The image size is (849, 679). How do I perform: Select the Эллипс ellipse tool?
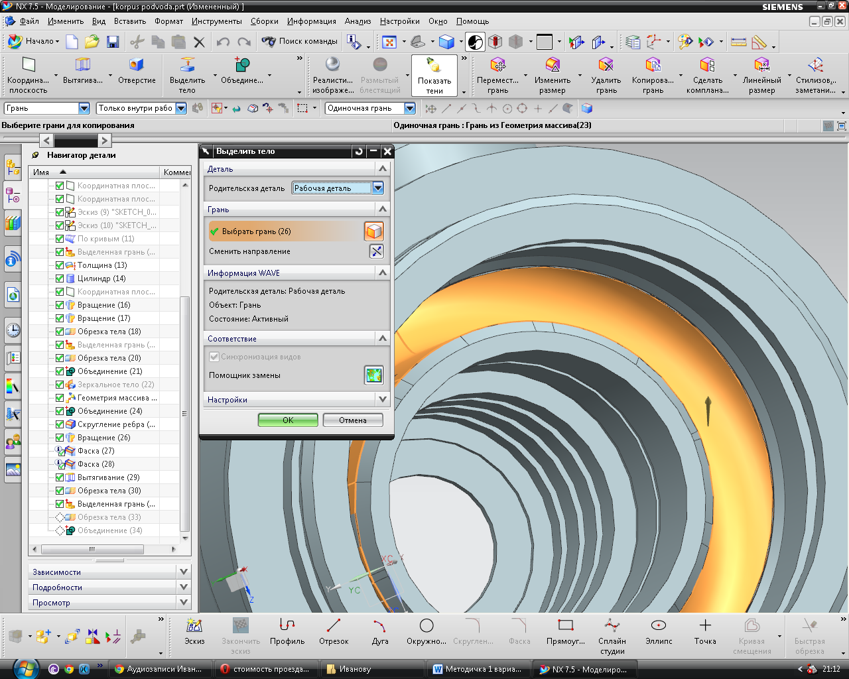[659, 631]
